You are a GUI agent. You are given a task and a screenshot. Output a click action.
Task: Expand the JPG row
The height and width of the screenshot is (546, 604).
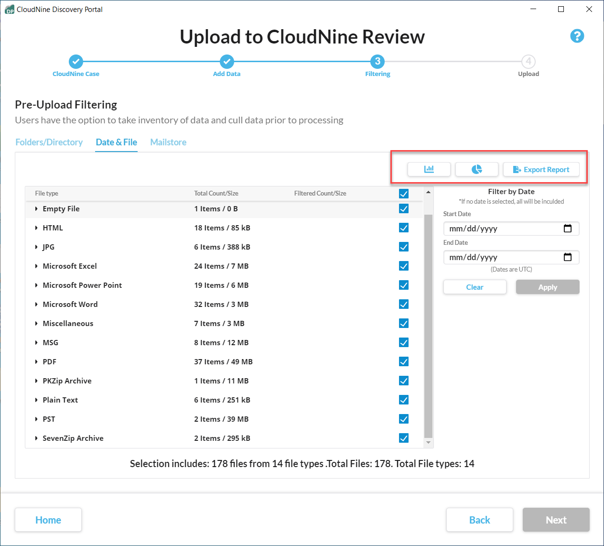[x=36, y=247]
